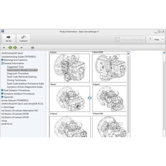The image size is (166, 166).
Task: Select Suggested Tools in the tree
Action: pos(15,67)
